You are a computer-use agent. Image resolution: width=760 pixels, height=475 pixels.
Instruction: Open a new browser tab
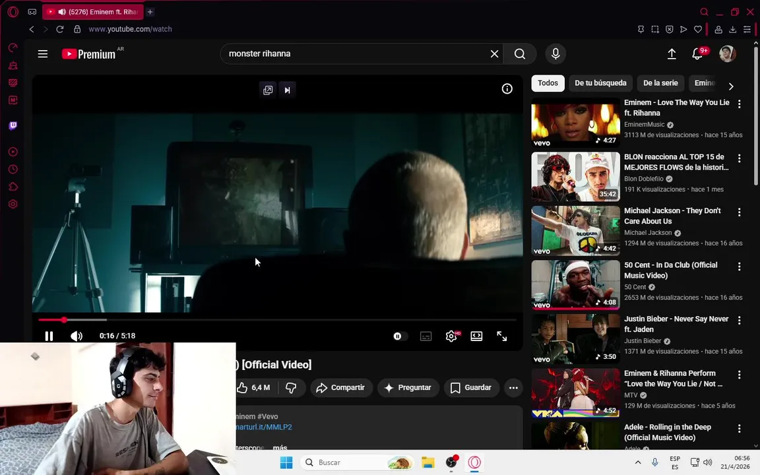coord(150,12)
